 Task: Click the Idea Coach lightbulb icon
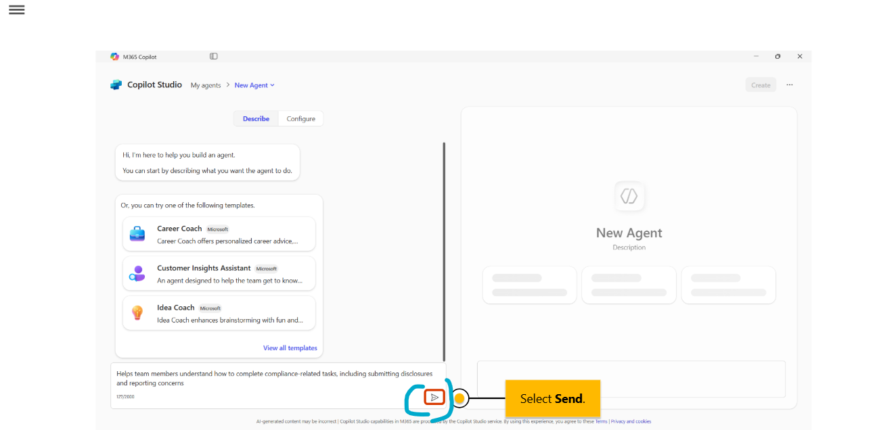click(137, 312)
